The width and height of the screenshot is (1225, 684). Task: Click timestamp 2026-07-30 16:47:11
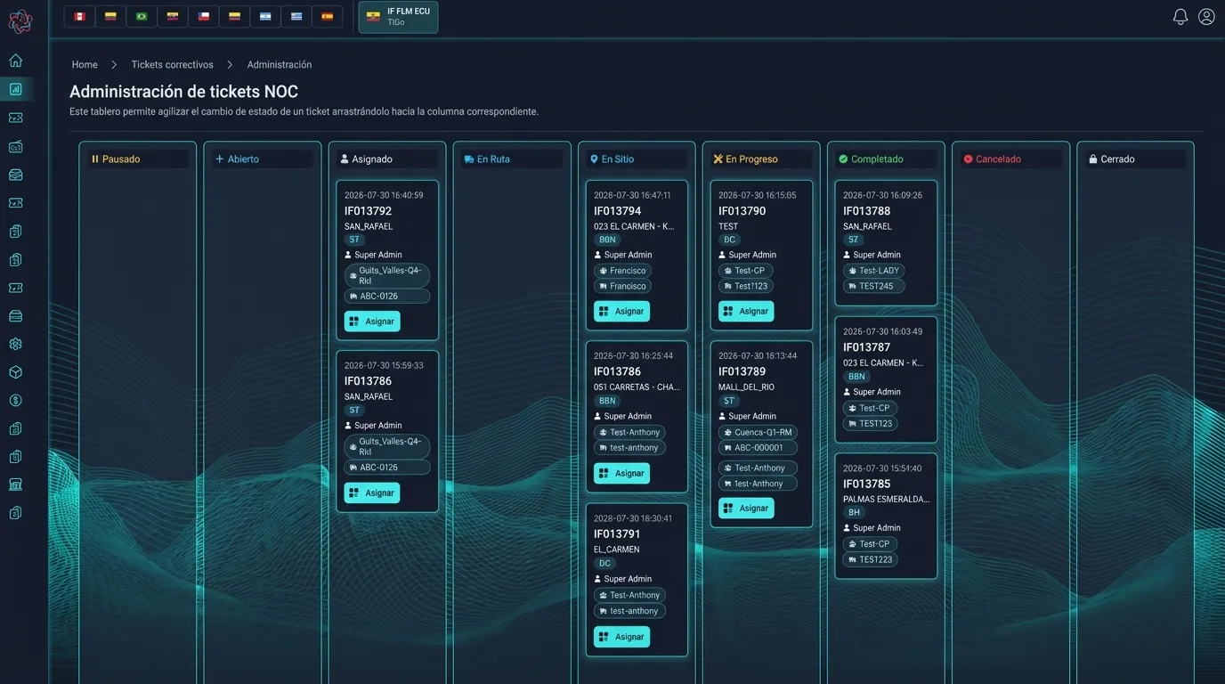(632, 195)
